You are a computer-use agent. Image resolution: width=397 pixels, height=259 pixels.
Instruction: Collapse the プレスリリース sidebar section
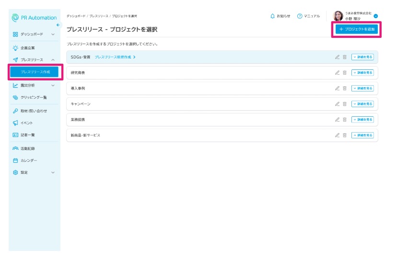53,60
